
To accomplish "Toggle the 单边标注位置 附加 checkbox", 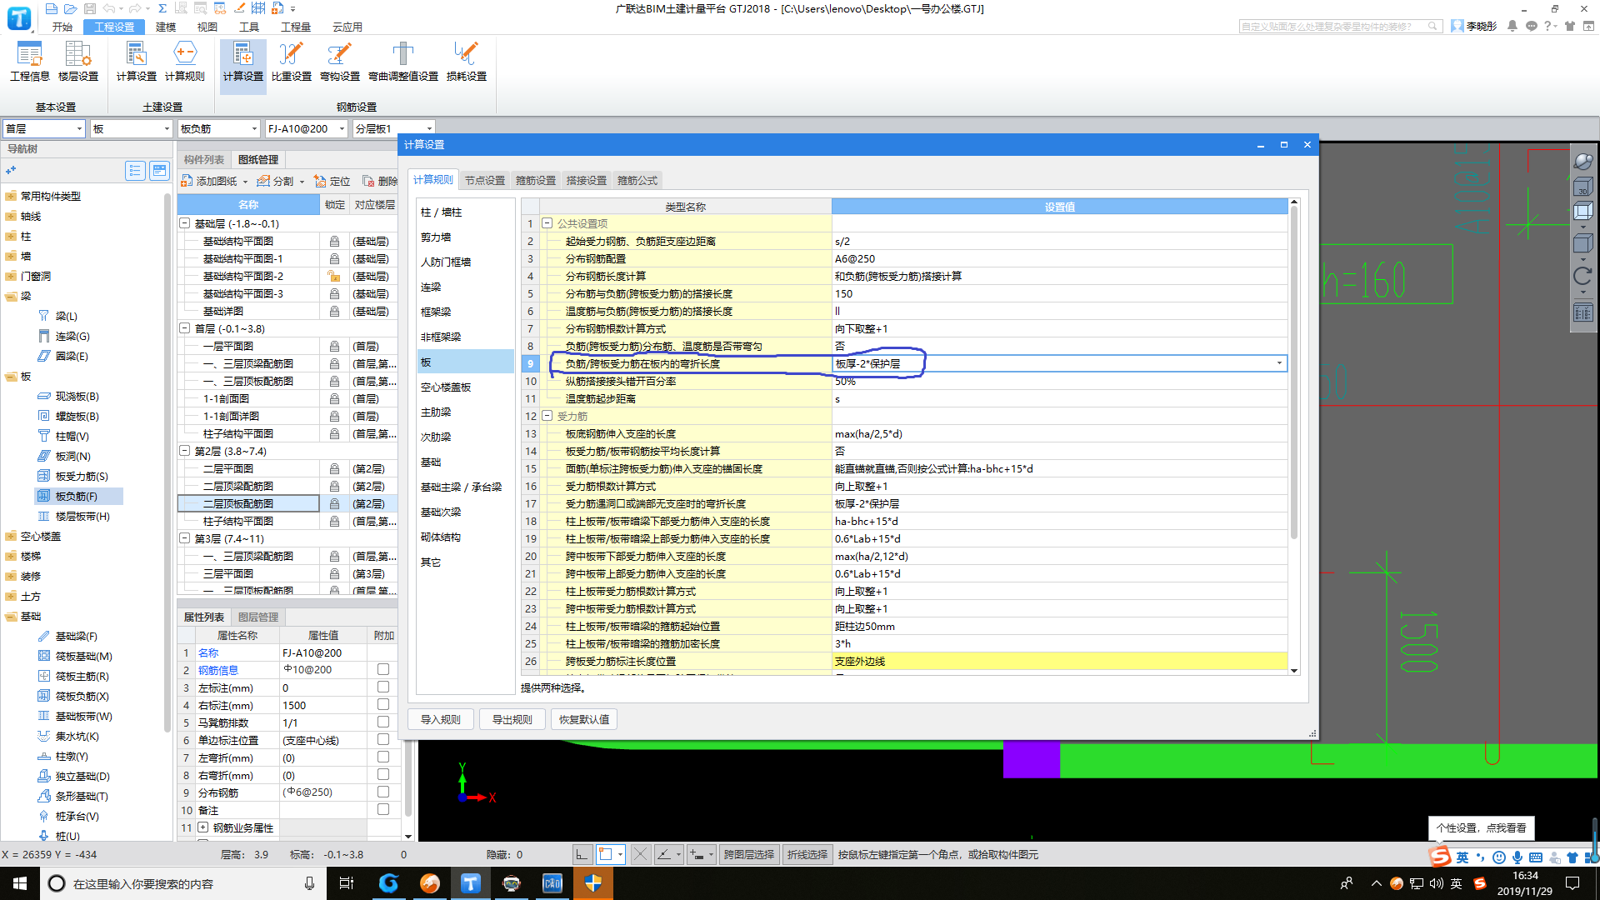I will (383, 739).
